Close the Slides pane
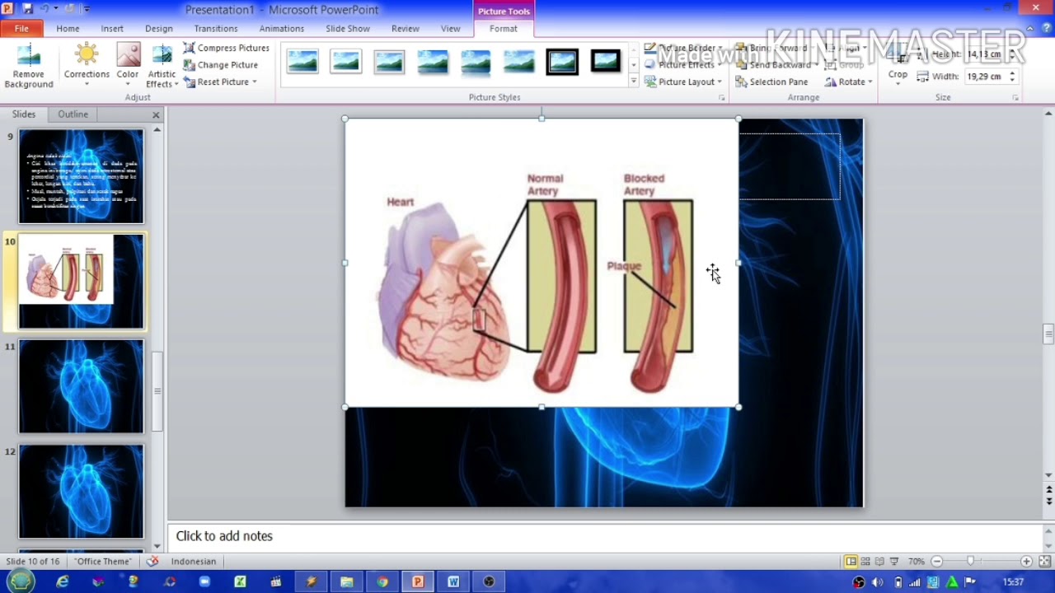The height and width of the screenshot is (593, 1055). click(x=156, y=114)
